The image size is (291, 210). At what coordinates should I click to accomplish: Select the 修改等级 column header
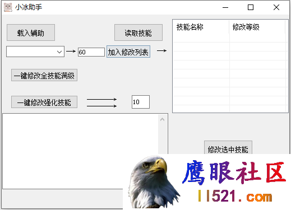[x=257, y=27]
